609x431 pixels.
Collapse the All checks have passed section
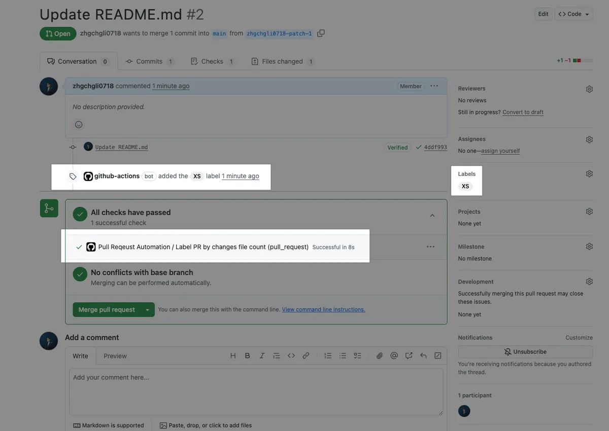pos(432,215)
